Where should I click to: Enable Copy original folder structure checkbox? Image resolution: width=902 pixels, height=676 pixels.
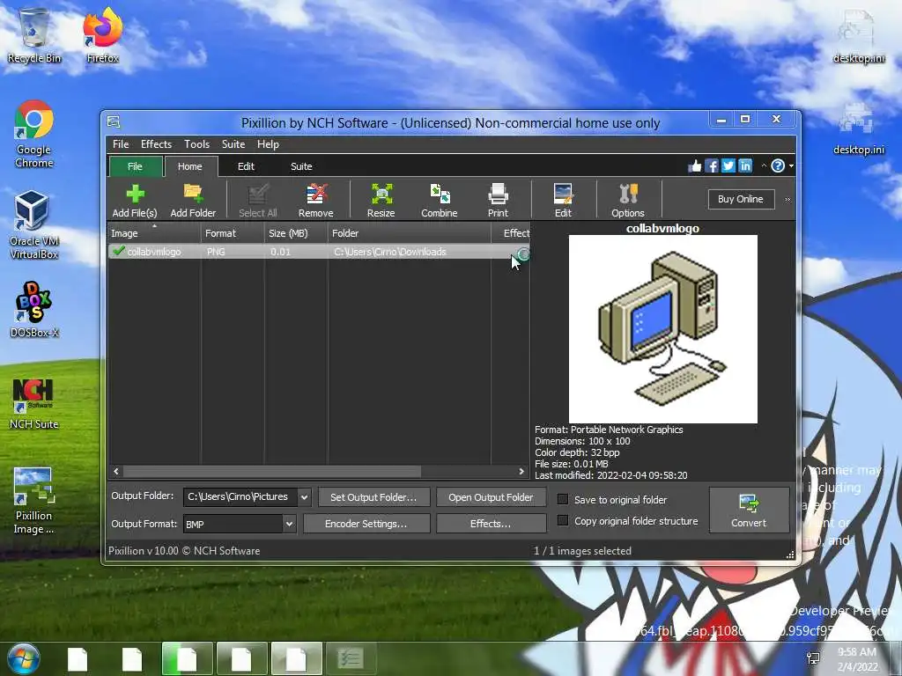click(x=563, y=520)
